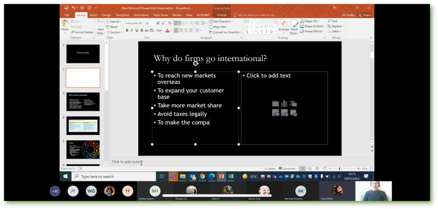
Task: Justify the text
Action: (191, 30)
